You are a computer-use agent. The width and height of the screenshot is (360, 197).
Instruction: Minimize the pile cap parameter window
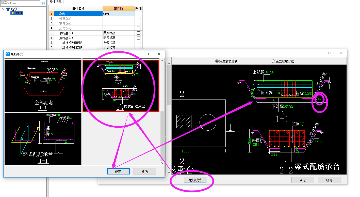[318, 53]
